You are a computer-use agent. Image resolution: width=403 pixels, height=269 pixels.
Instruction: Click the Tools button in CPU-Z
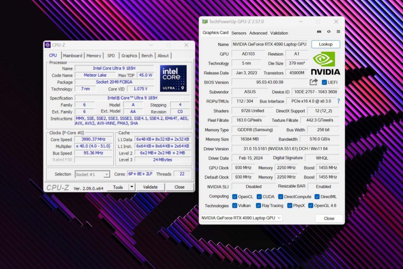click(x=118, y=187)
